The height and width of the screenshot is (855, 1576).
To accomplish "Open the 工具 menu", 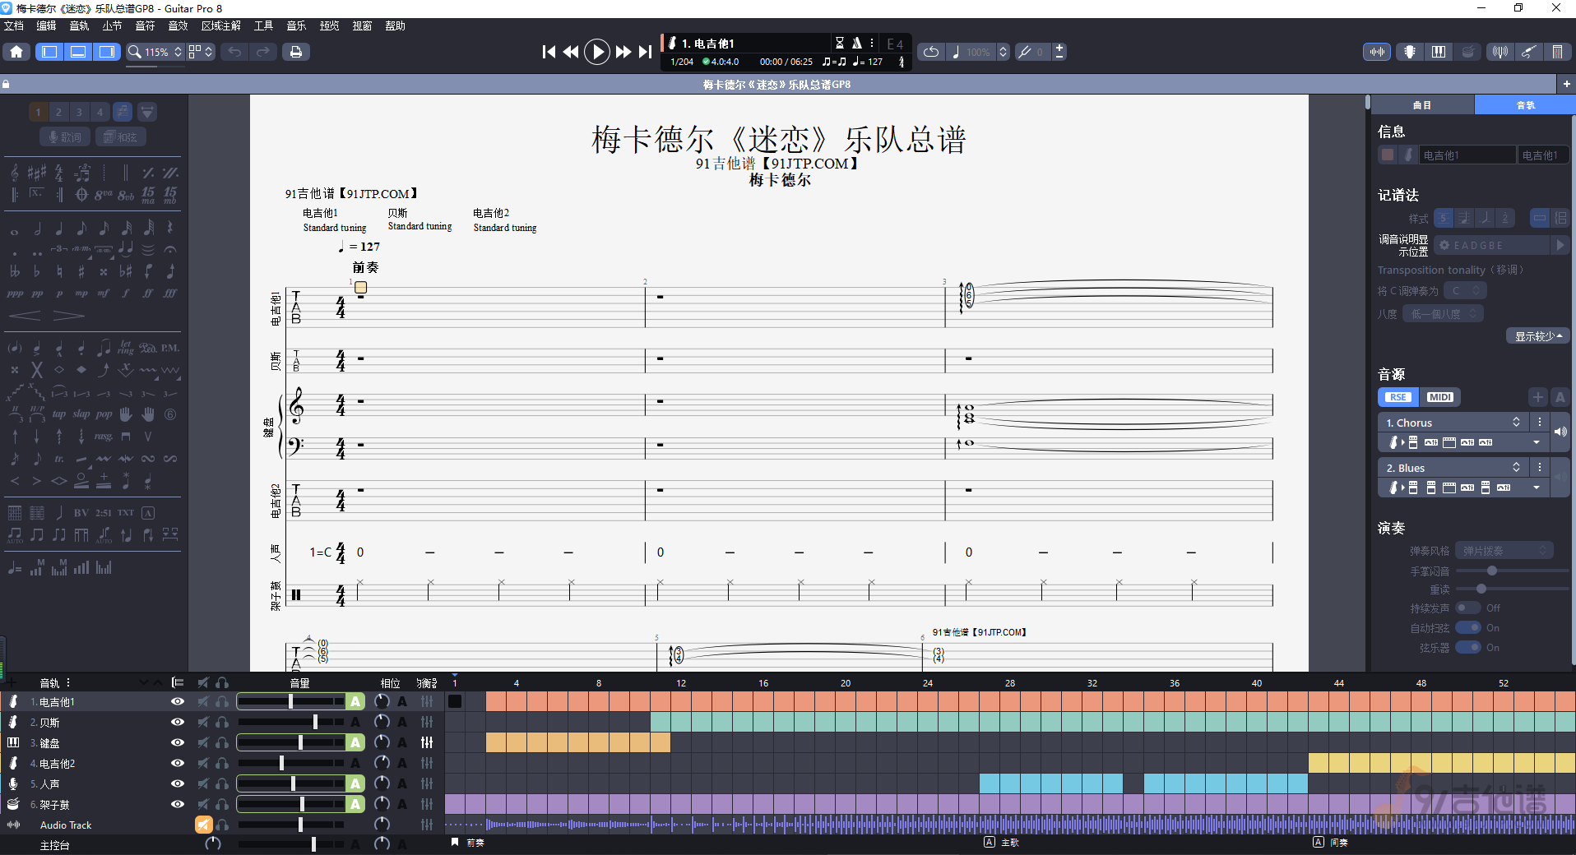I will click(263, 25).
